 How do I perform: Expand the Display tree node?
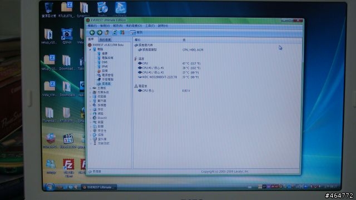[x=91, y=101]
